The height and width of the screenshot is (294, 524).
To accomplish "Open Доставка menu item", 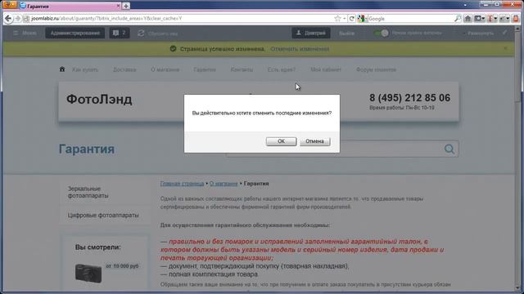I will (124, 69).
